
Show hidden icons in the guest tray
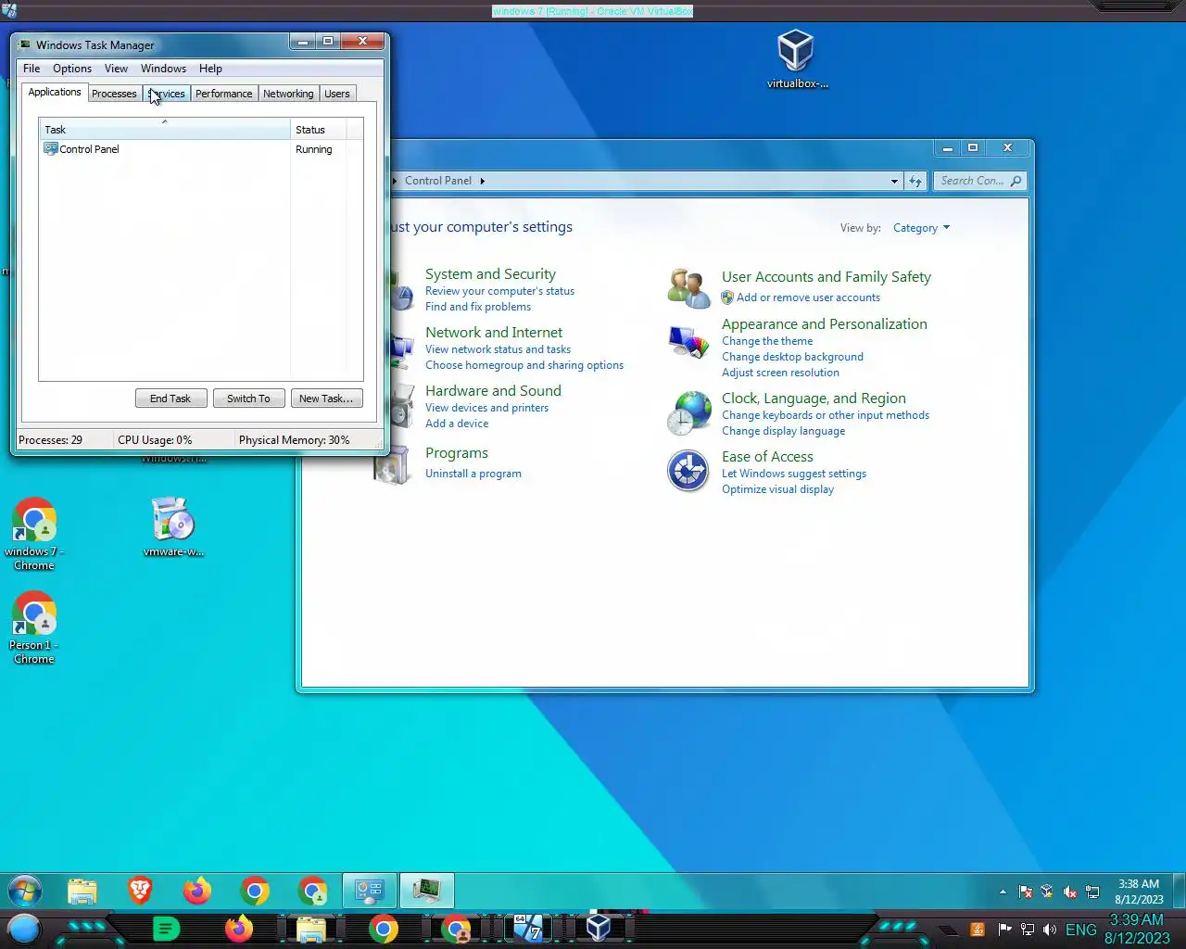(x=1003, y=892)
